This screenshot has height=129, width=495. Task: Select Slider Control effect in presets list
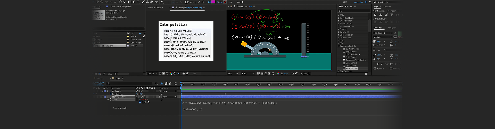click(352, 68)
